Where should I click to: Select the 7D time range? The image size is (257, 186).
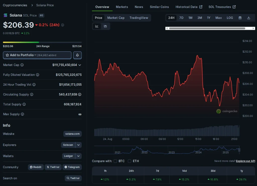(x=181, y=18)
